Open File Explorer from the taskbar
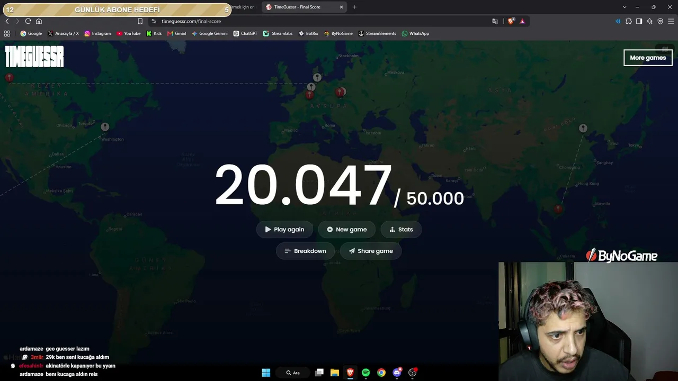This screenshot has height=381, width=678. click(334, 373)
